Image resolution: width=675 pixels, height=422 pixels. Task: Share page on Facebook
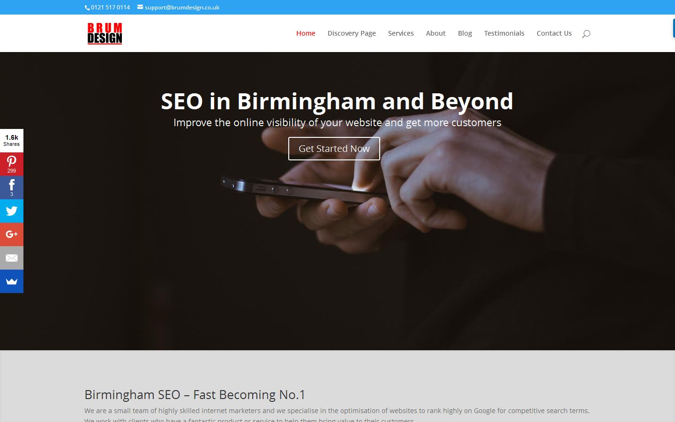tap(12, 188)
